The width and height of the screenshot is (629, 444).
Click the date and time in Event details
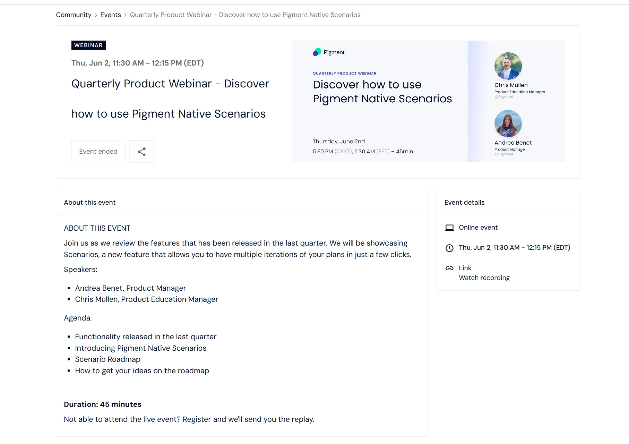click(515, 248)
